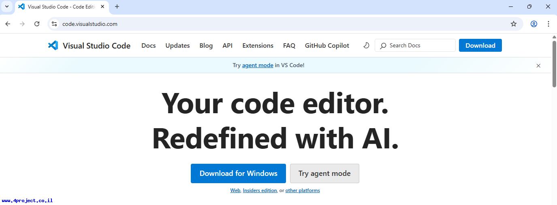This screenshot has width=557, height=205.
Task: Open the Chrome profile icon
Action: [x=534, y=24]
